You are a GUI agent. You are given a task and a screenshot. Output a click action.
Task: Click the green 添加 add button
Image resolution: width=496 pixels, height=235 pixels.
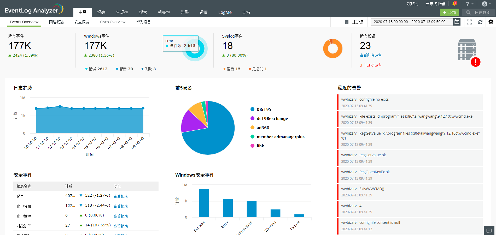[x=449, y=12]
